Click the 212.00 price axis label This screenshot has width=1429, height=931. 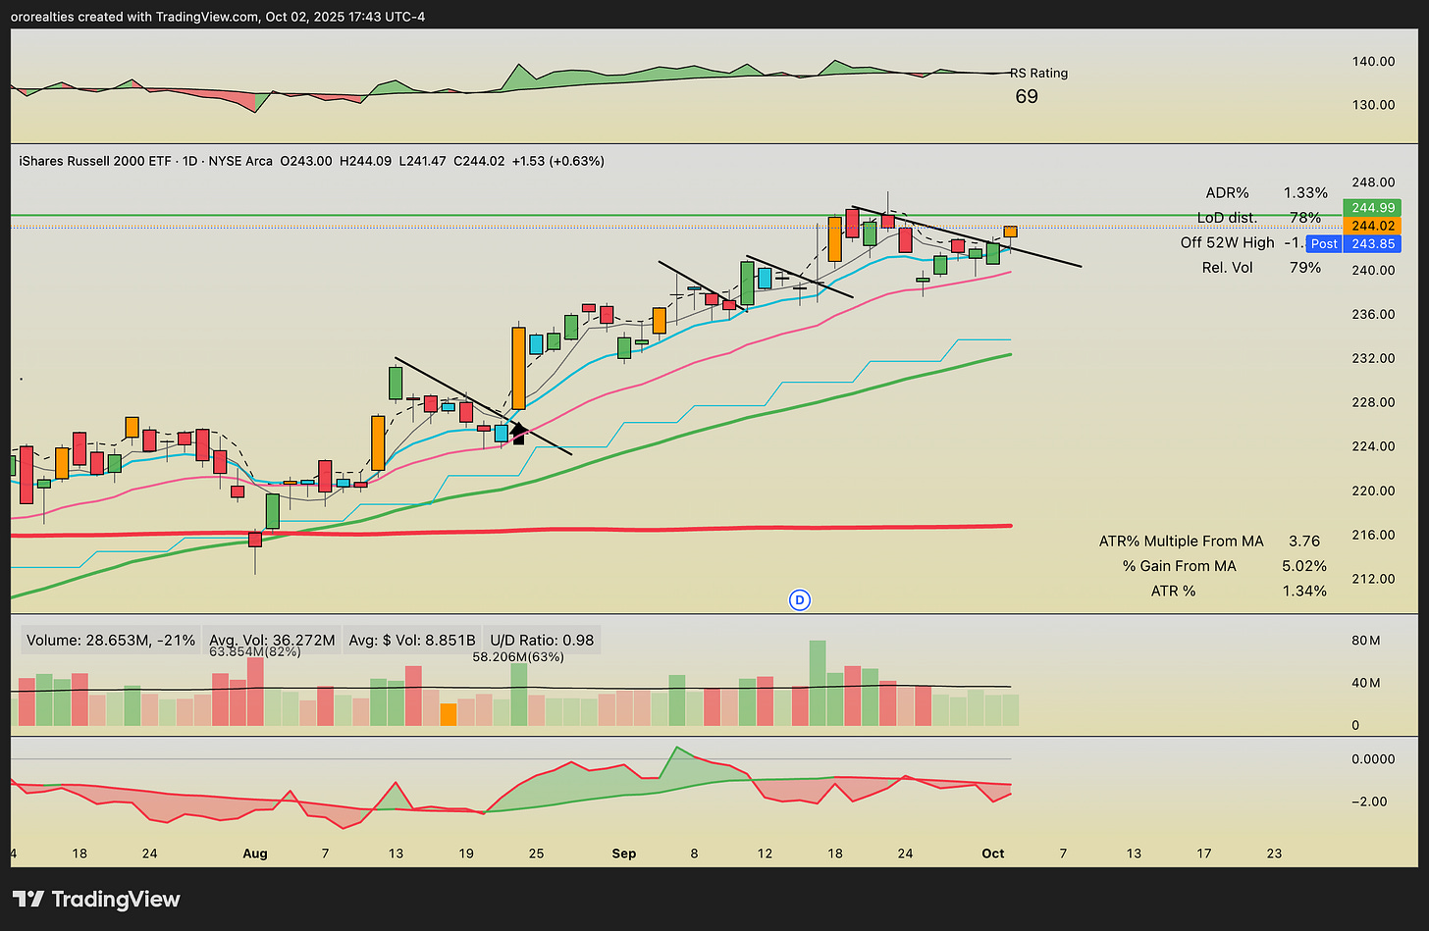1373,579
